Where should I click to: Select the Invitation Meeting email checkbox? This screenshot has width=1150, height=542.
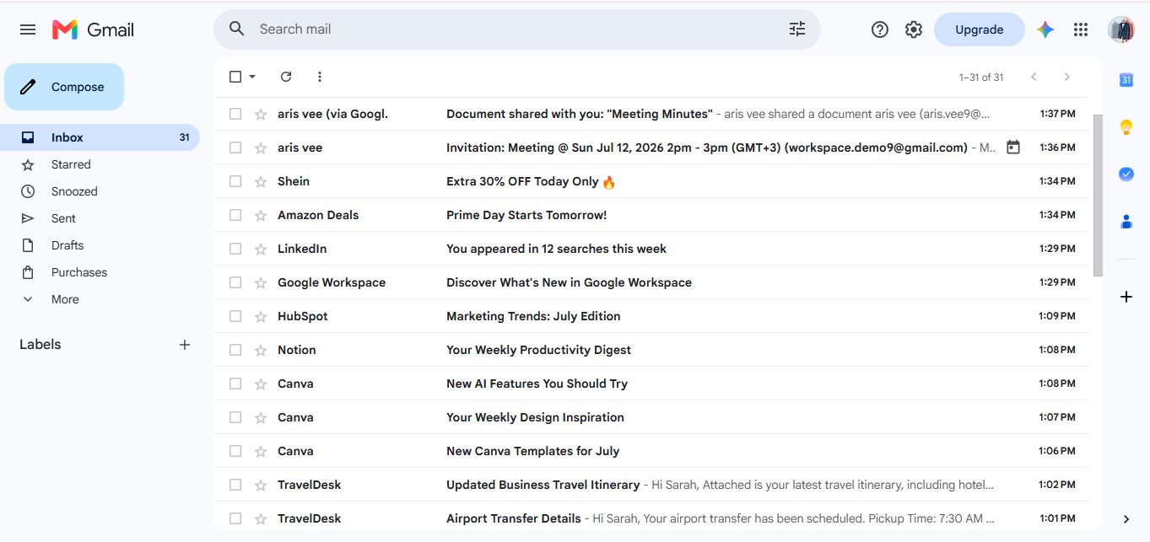coord(235,148)
